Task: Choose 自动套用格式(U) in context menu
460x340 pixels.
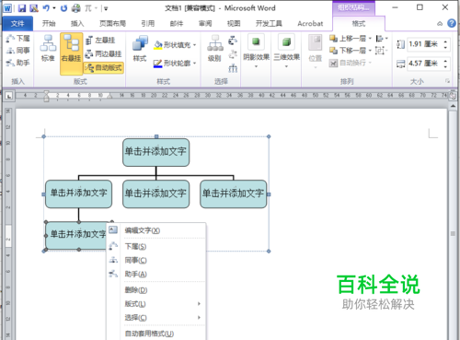Action: [156, 334]
